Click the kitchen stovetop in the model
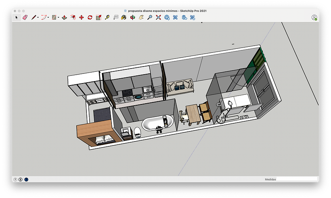 coord(128,93)
